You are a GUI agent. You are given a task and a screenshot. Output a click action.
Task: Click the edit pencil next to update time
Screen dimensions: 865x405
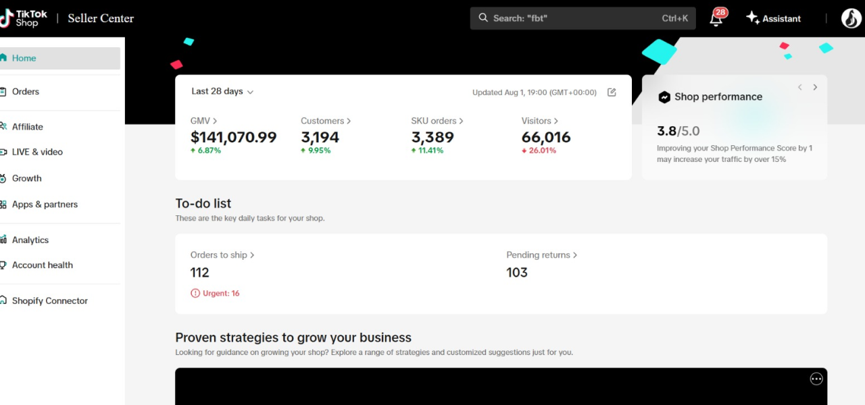click(x=612, y=92)
